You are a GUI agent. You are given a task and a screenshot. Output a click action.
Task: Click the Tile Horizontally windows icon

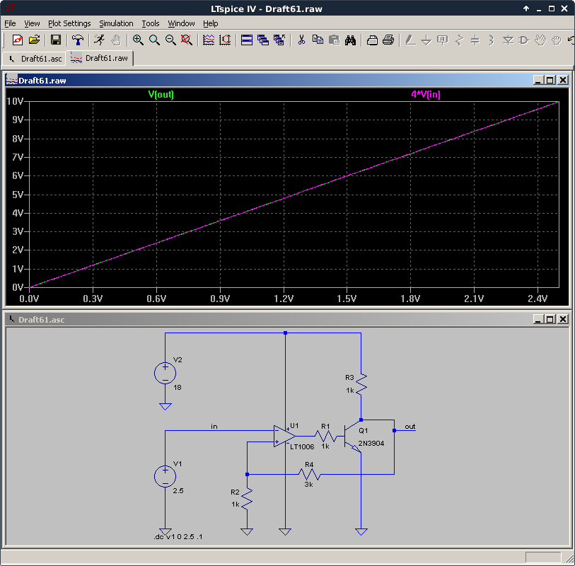pyautogui.click(x=247, y=40)
